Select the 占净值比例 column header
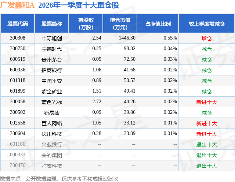 point(158,23)
